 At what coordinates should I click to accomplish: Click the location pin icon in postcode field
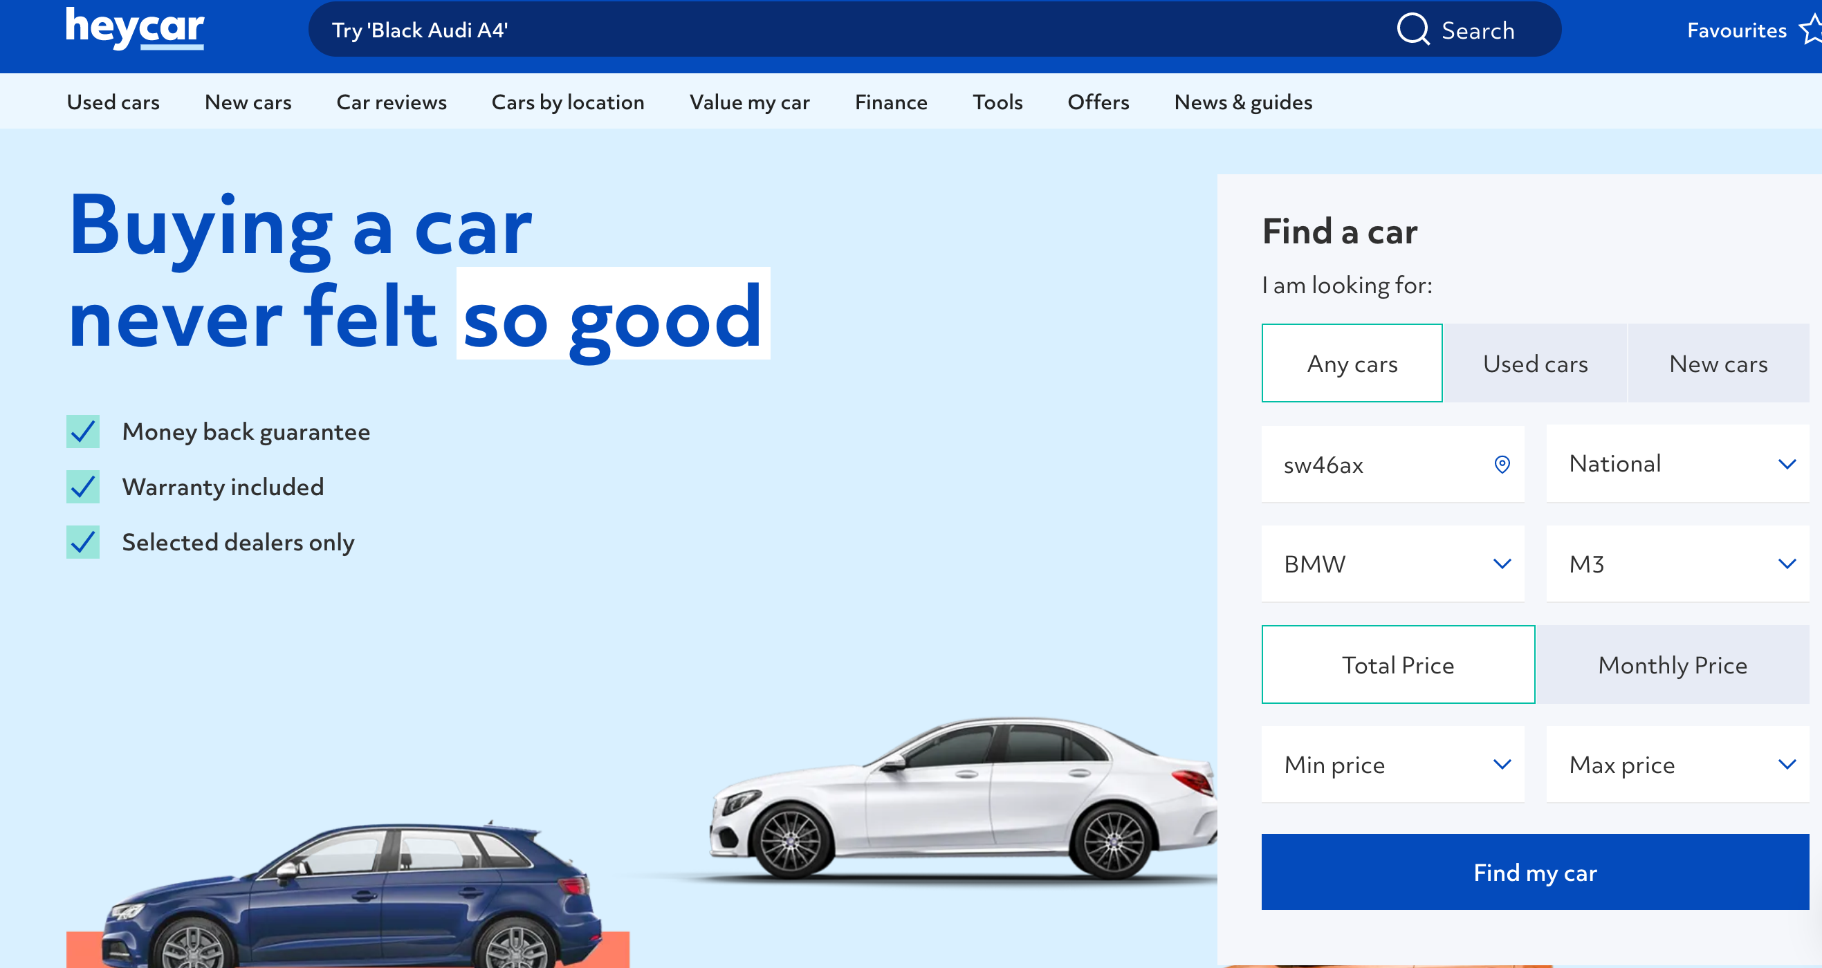tap(1502, 464)
